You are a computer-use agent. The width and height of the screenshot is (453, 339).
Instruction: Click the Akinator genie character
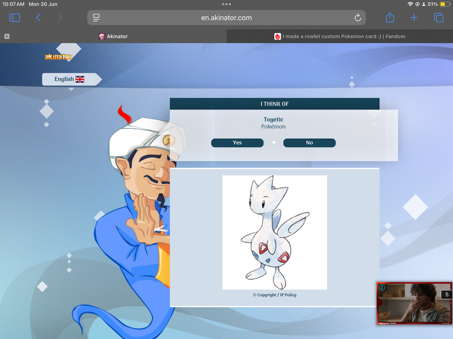pyautogui.click(x=131, y=222)
